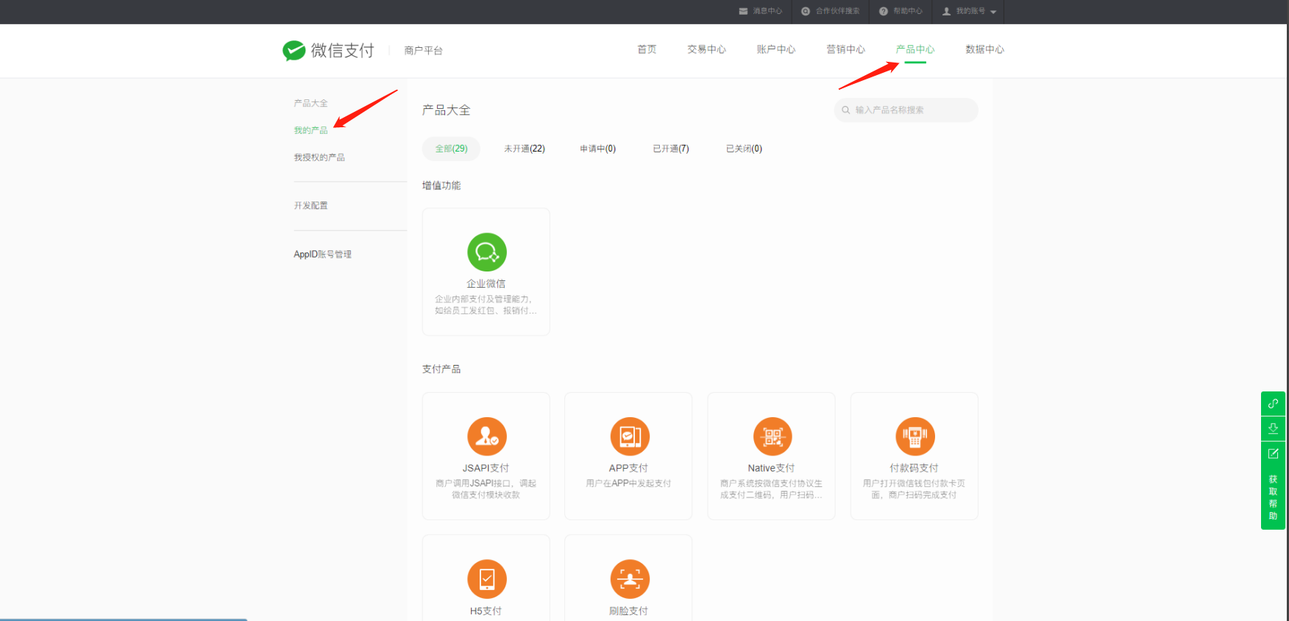Switch to the 未开通(22) filter tab
The image size is (1289, 621).
tap(524, 149)
